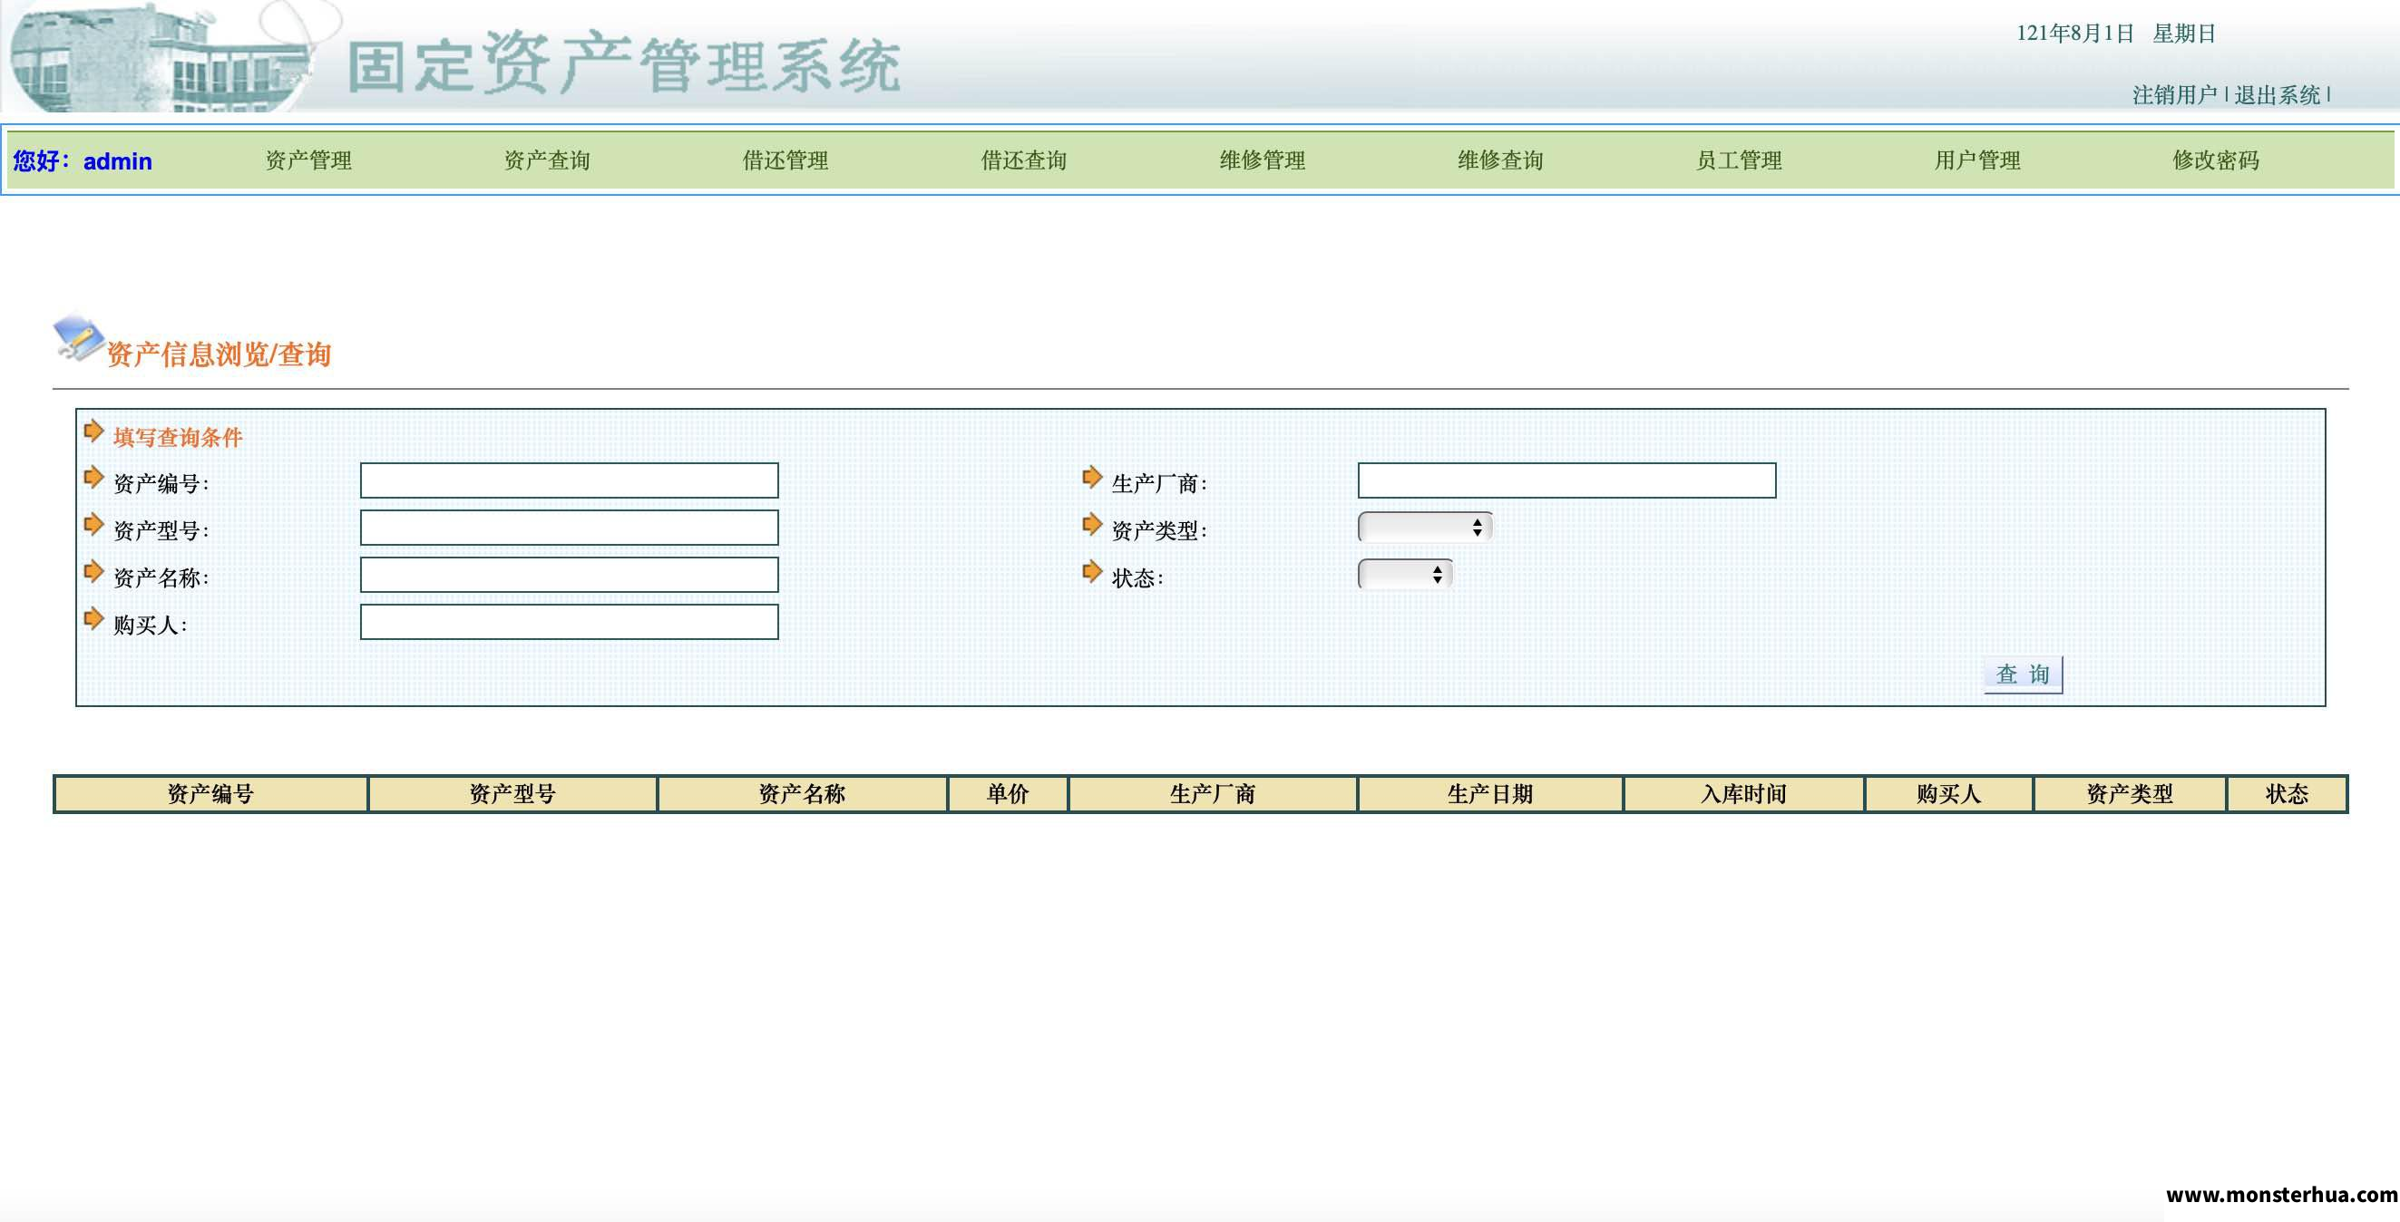Open the 用户管理 menu
Screen dimensions: 2400x1222
(x=1978, y=160)
